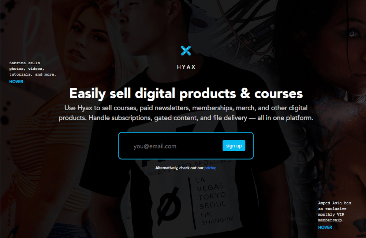Click the 'Use Hyax to sell courses' description paragraph
This screenshot has height=238, width=366.
[x=186, y=113]
